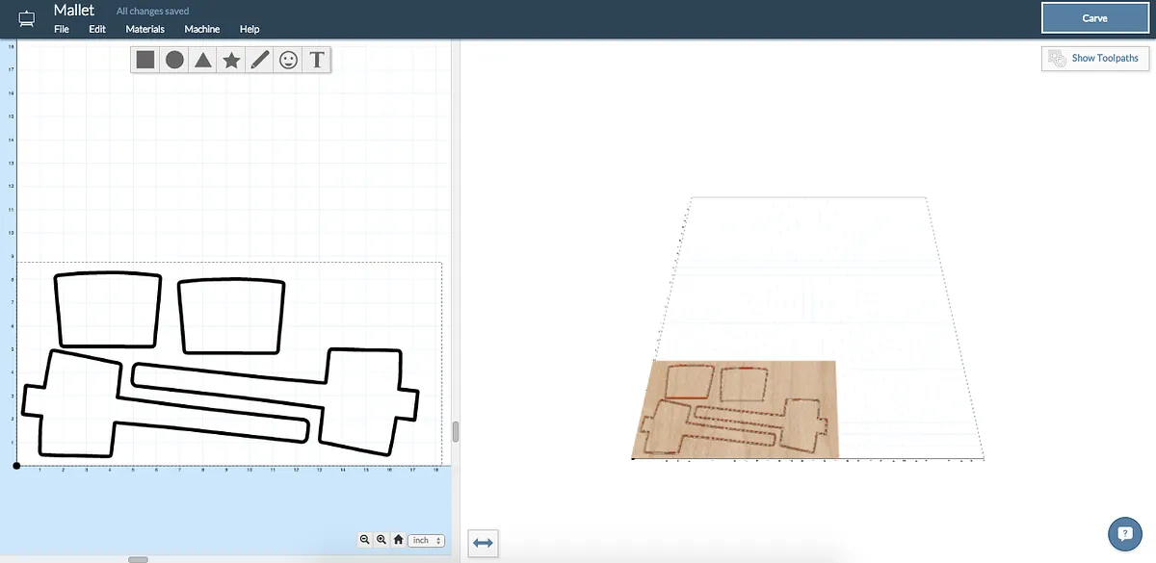Select the Circle shape tool
Image resolution: width=1156 pixels, height=563 pixels.
[174, 60]
